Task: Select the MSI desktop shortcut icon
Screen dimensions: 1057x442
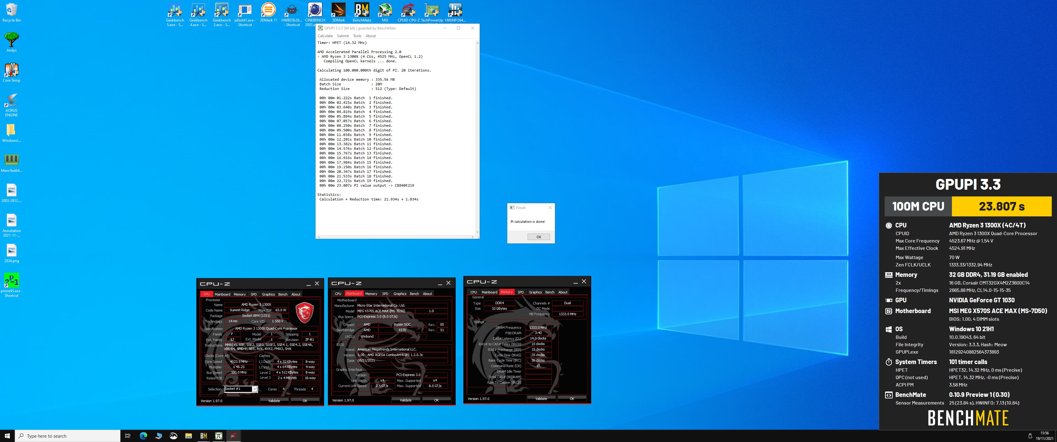Action: tap(385, 12)
